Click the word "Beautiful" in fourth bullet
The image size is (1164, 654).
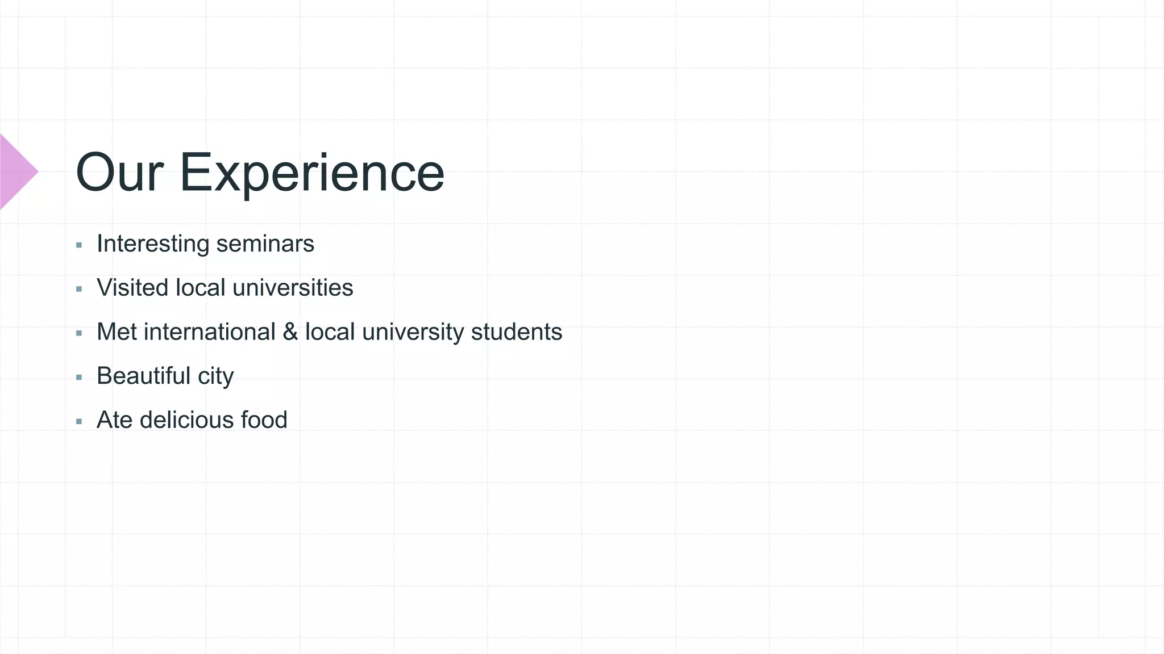pos(144,376)
